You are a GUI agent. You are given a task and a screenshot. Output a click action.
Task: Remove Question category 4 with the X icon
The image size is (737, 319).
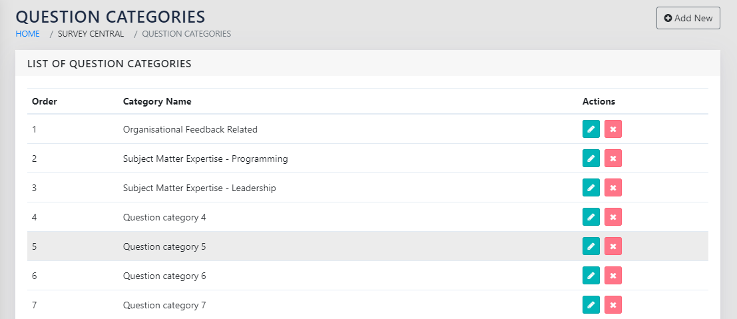[x=613, y=217]
